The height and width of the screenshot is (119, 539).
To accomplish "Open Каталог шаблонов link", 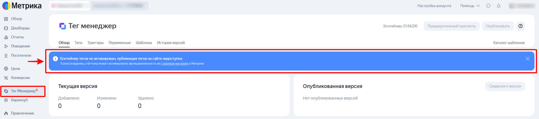I will tap(509, 43).
